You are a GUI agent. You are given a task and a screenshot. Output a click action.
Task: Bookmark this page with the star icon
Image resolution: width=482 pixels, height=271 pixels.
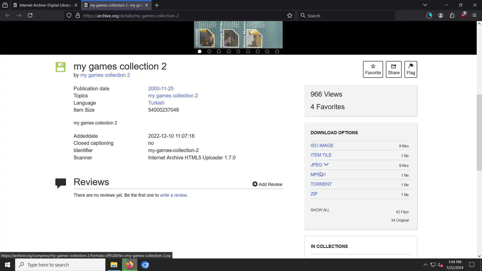pyautogui.click(x=289, y=16)
